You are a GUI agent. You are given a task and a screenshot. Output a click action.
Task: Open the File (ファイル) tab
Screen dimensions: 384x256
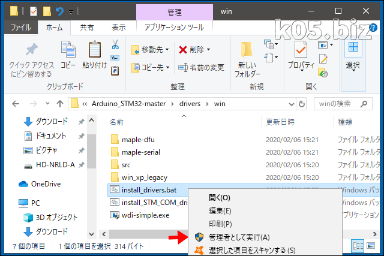(x=21, y=27)
